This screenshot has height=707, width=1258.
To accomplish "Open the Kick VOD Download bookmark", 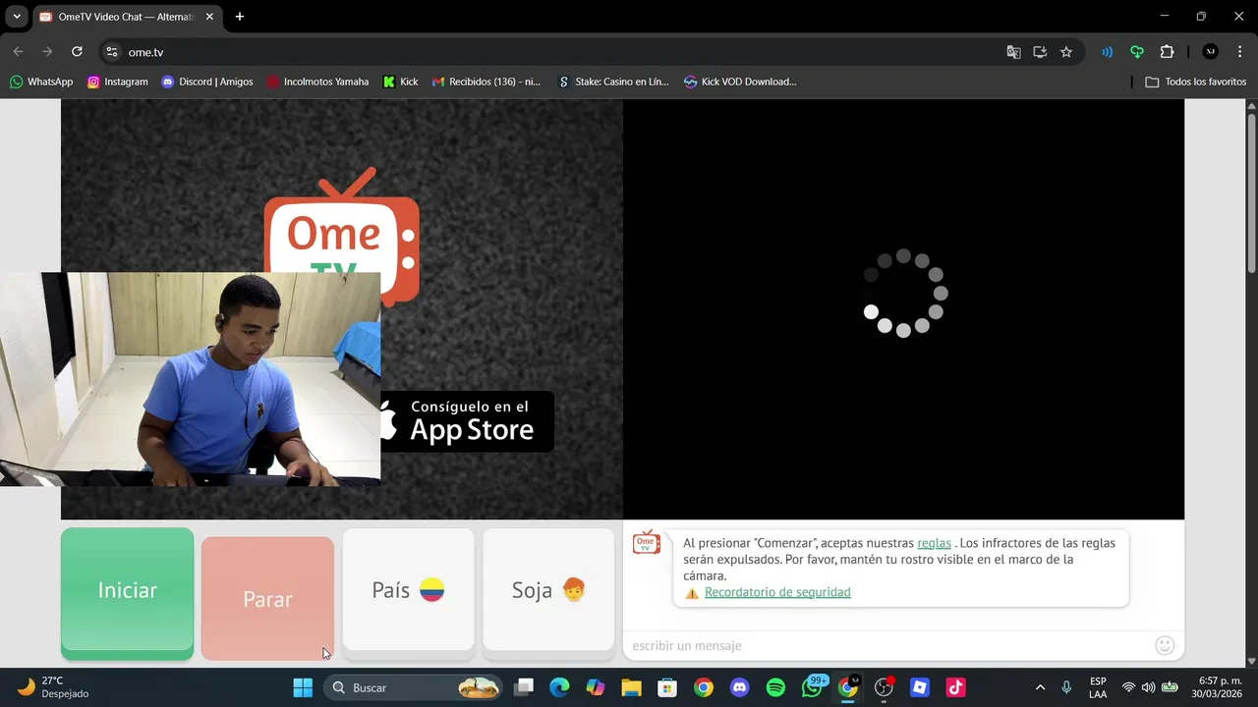I will point(740,82).
